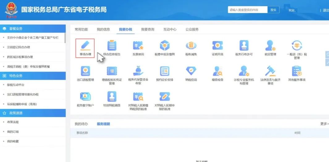
Task: Open the 税务代保管资金收取 icon
Action: [138, 75]
